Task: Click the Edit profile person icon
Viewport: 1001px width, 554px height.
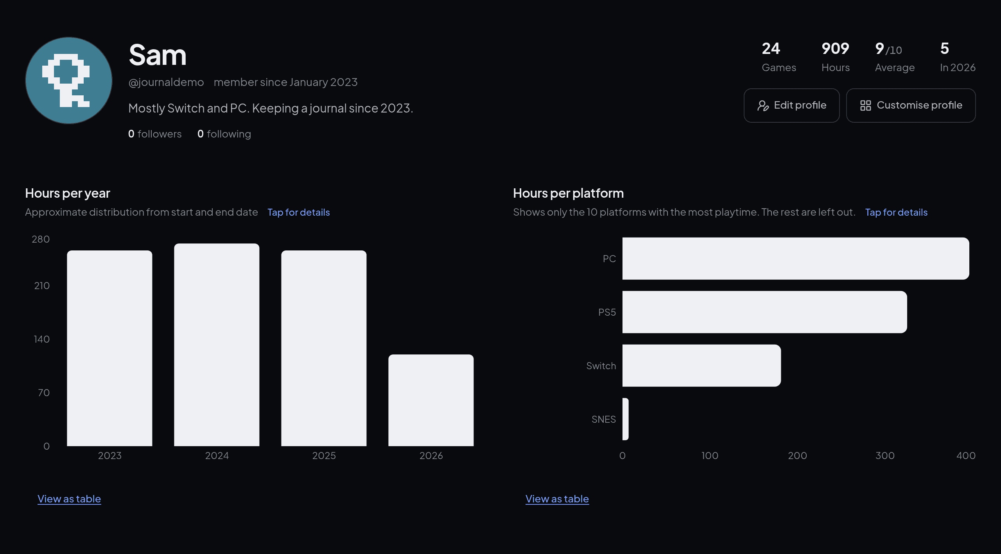Action: pyautogui.click(x=763, y=105)
